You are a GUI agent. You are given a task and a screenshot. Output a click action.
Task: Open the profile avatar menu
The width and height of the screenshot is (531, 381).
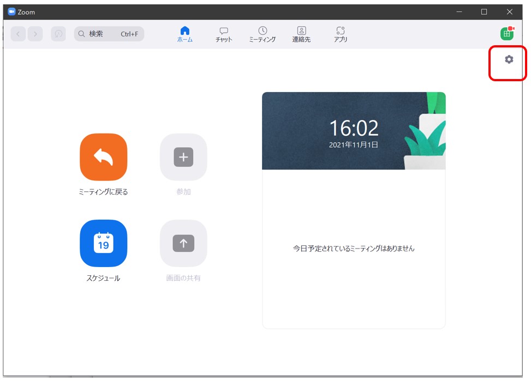507,34
